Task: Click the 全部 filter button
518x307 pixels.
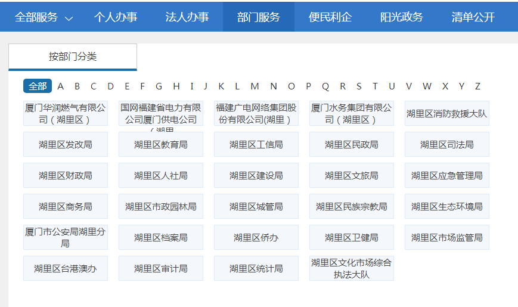Action: point(38,86)
